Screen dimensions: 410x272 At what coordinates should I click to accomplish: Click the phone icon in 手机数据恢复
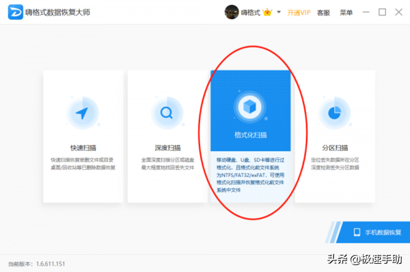[357, 232]
